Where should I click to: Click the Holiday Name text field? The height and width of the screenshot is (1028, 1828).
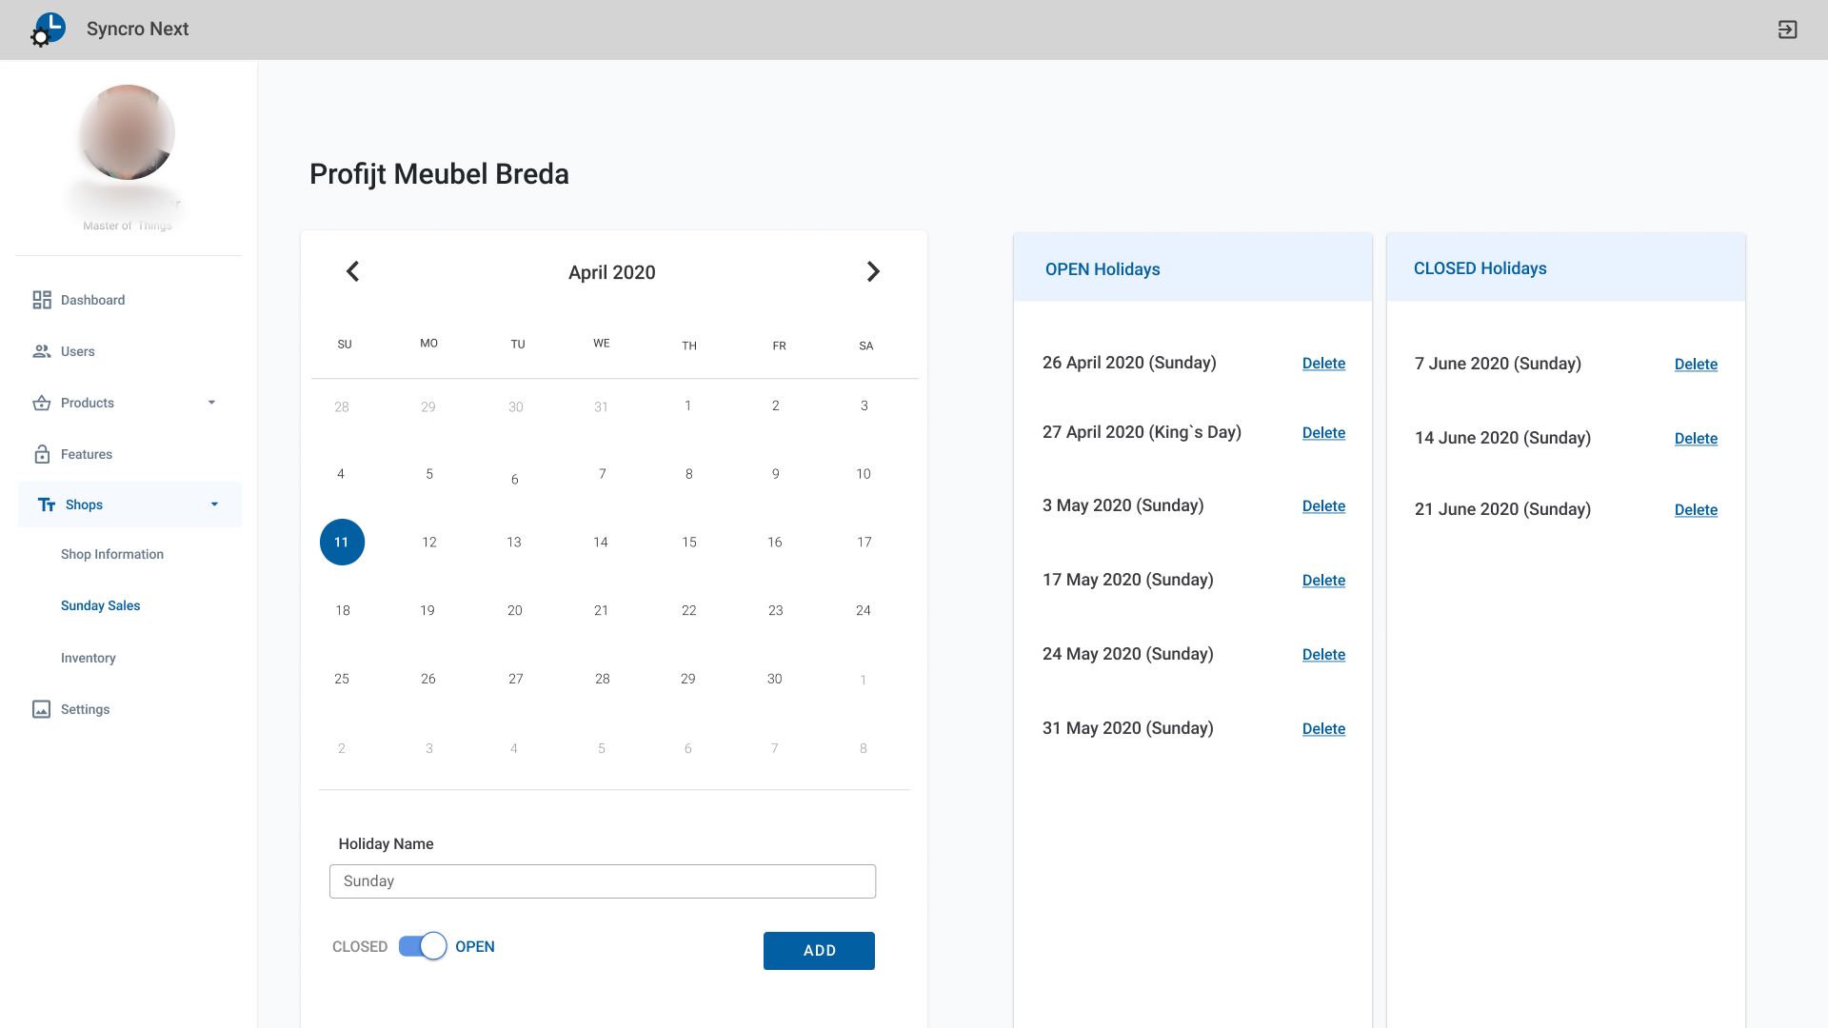602,881
